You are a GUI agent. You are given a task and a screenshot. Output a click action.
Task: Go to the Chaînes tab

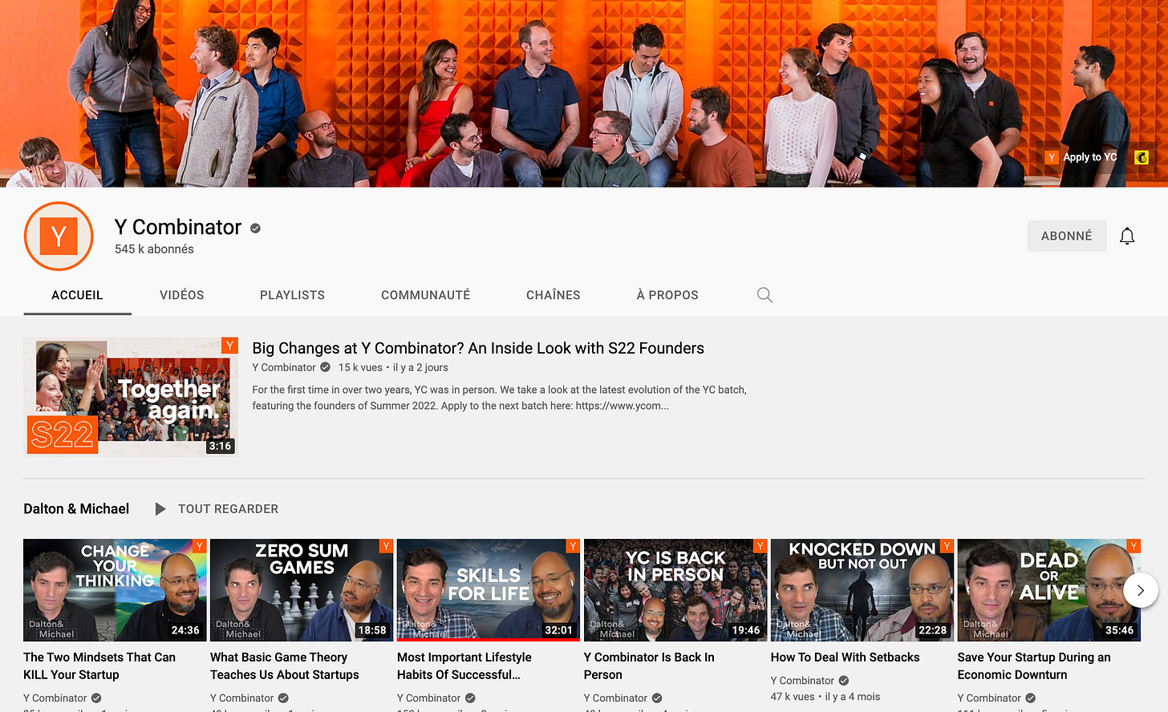pyautogui.click(x=554, y=295)
